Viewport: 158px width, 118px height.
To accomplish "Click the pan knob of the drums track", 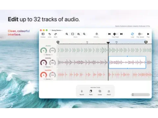I will [52, 51].
